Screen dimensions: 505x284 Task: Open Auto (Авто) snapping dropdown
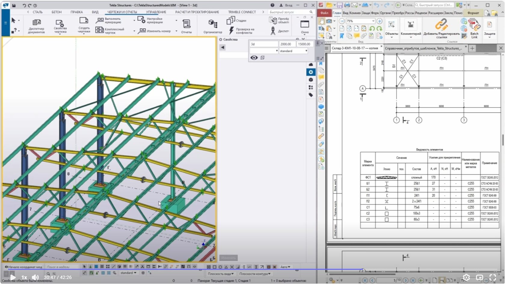click(285, 267)
